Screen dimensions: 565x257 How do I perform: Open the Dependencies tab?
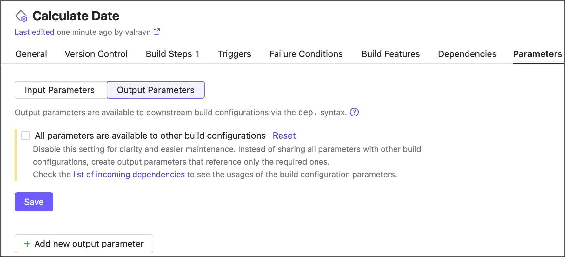467,54
